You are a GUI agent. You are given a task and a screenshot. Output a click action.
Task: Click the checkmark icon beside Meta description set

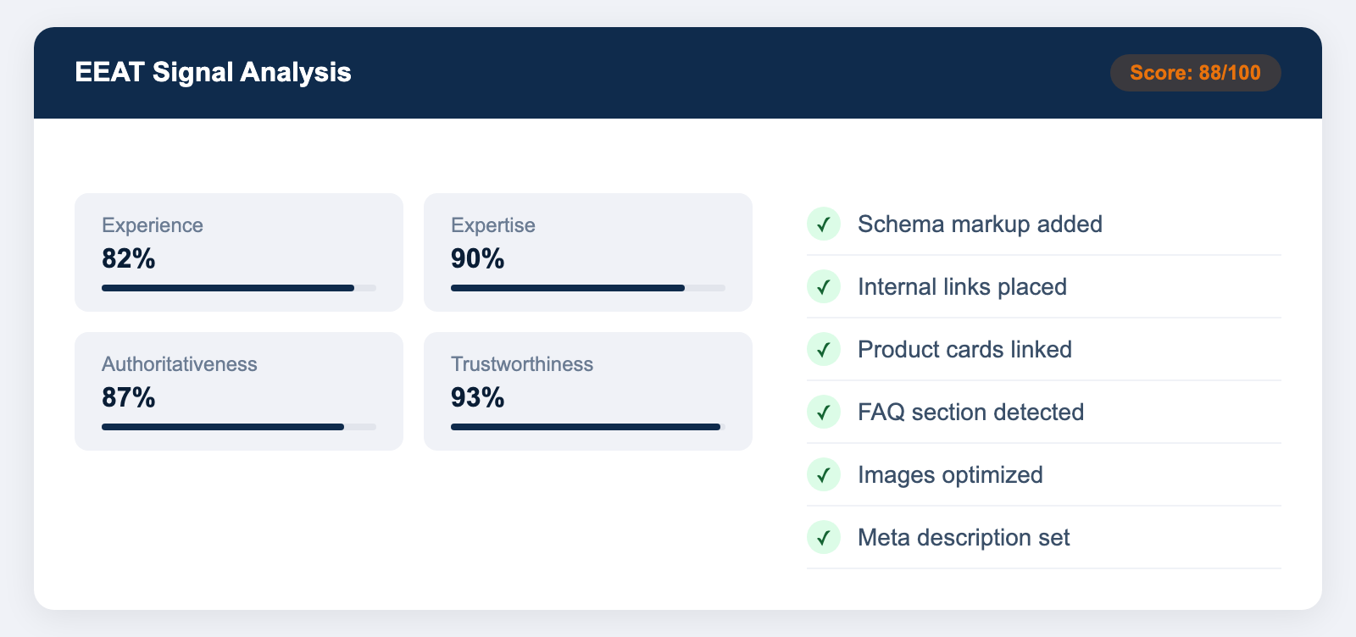pyautogui.click(x=824, y=537)
